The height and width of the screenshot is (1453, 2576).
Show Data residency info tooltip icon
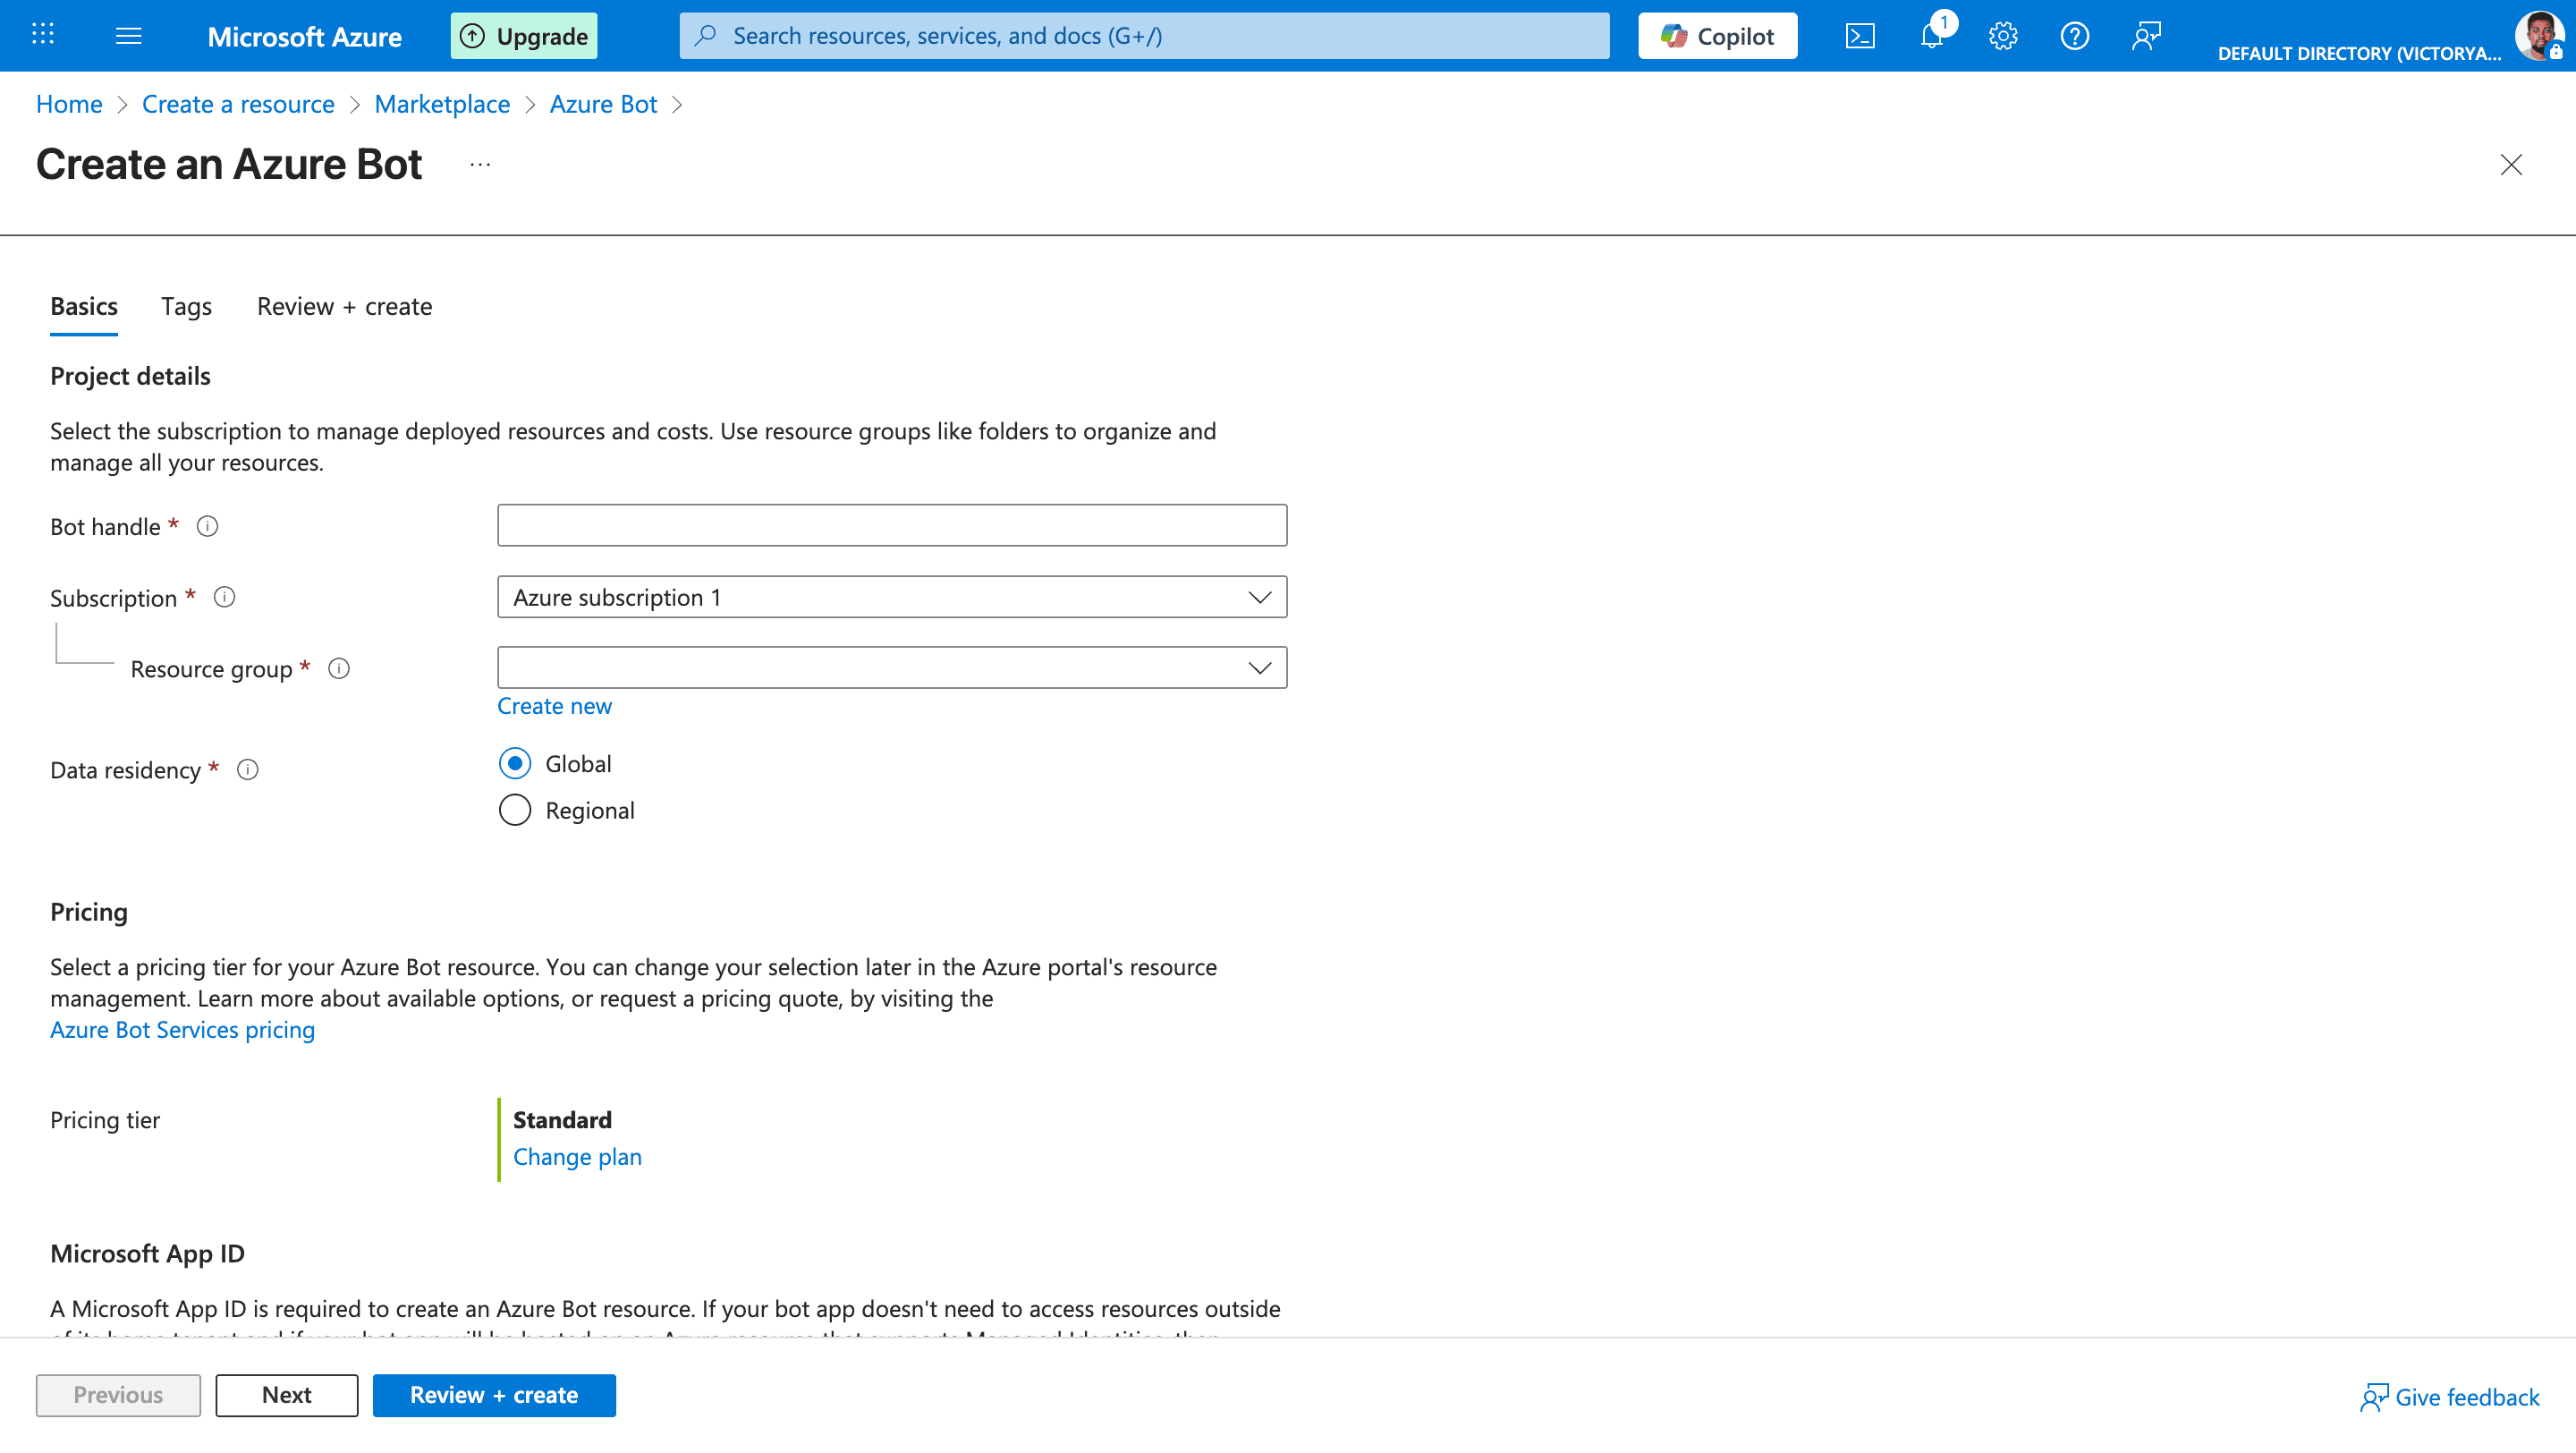click(x=248, y=770)
